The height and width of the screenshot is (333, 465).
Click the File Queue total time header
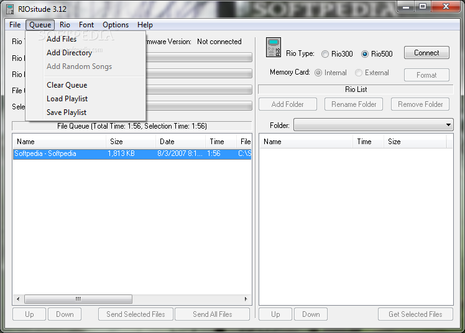click(132, 126)
